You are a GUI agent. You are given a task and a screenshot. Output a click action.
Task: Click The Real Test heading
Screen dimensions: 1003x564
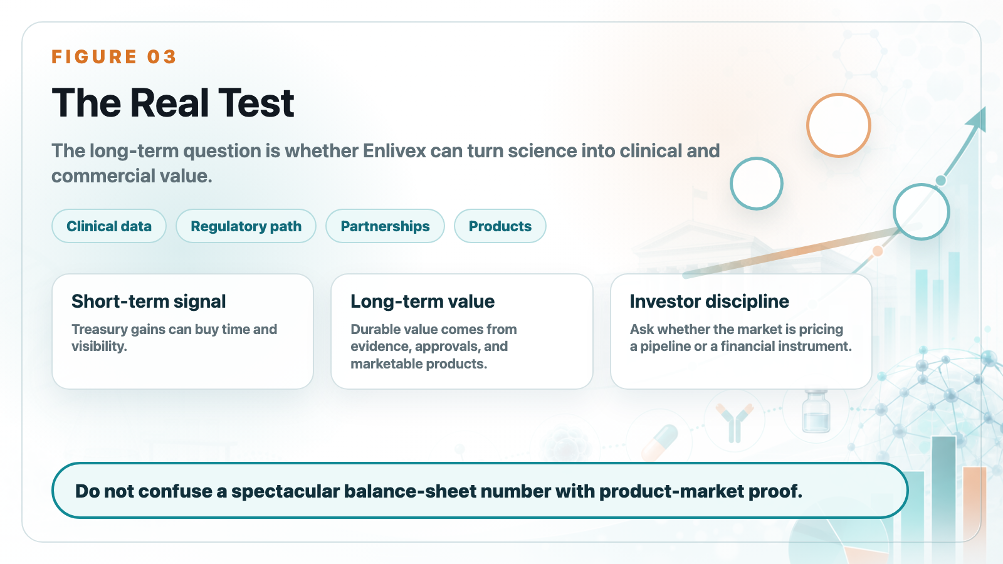coord(173,103)
